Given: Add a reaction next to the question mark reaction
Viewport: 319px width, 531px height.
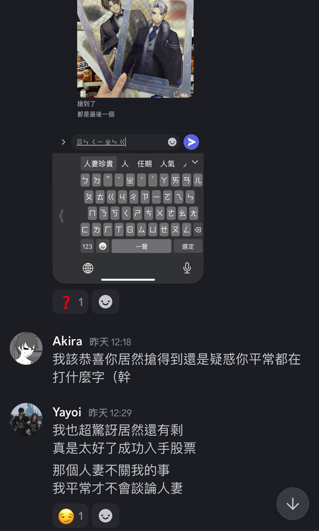Looking at the screenshot, I should click(x=106, y=302).
